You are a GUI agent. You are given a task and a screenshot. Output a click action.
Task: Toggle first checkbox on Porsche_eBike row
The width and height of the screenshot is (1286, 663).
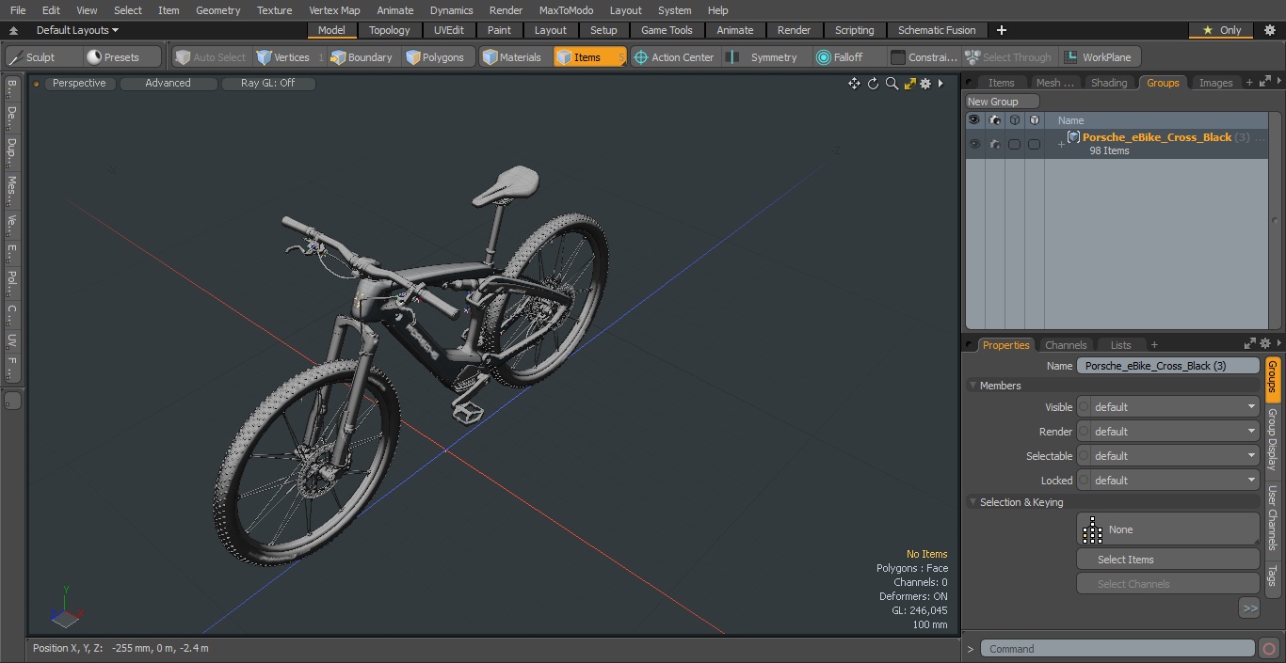pyautogui.click(x=1014, y=144)
